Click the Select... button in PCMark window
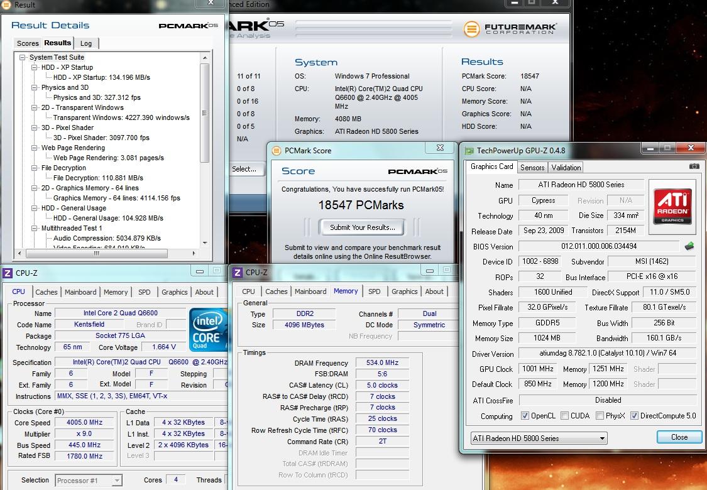 pyautogui.click(x=244, y=169)
